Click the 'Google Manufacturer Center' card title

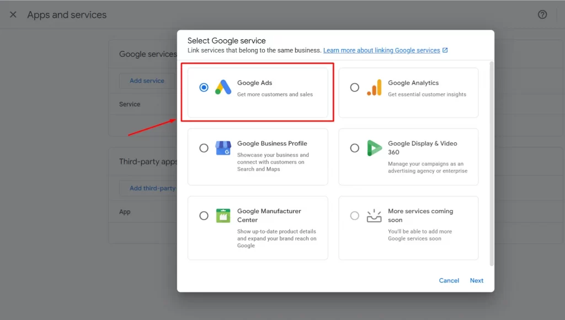(269, 216)
